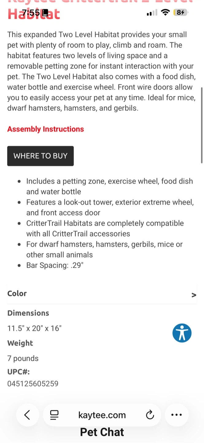The width and height of the screenshot is (204, 443).
Task: Open Pet Chat at the bottom
Action: pyautogui.click(x=102, y=432)
